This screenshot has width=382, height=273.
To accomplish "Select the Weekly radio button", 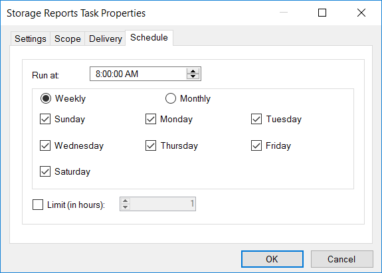I will [x=46, y=98].
